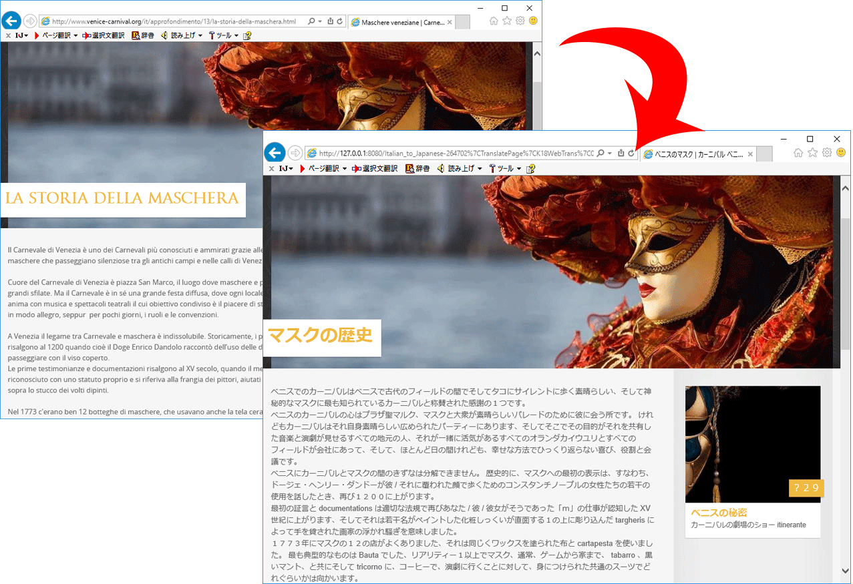The image size is (853, 584).
Task: Click the search magnifier in the 127.0.0.1 address bar
Action: pos(601,154)
